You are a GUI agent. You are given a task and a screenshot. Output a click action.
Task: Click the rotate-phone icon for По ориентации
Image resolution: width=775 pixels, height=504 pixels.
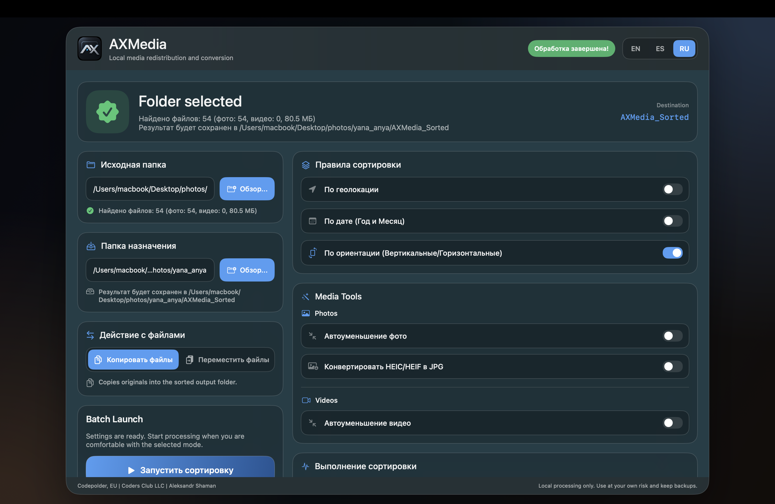click(x=313, y=253)
